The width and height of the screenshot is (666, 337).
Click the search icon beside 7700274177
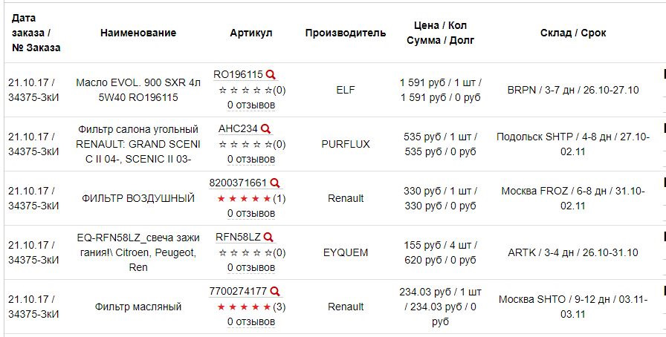[x=275, y=292]
